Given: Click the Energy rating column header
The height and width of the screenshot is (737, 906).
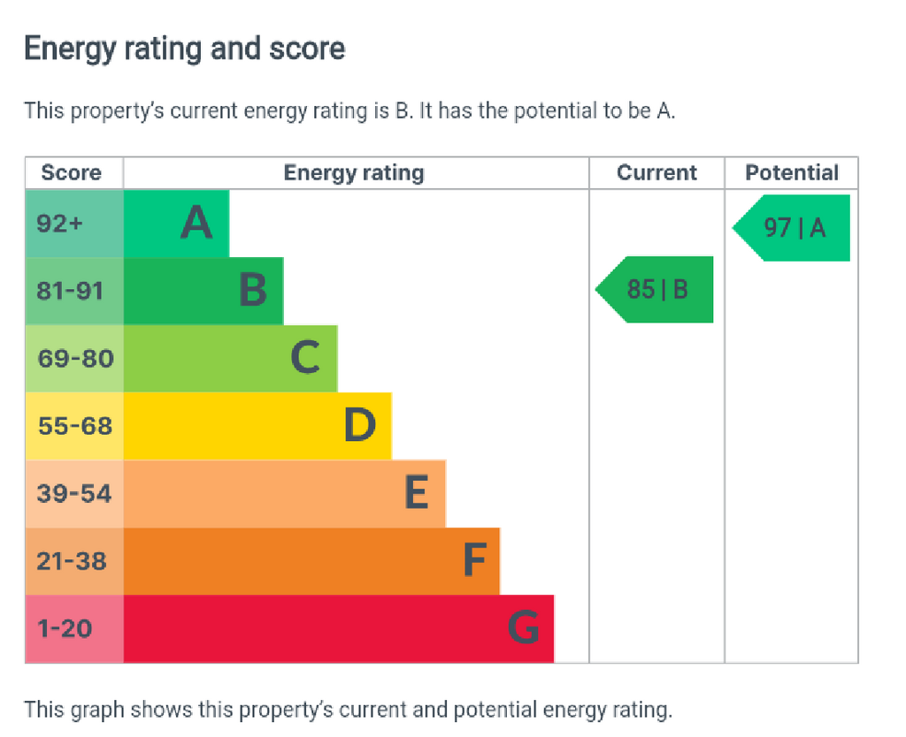Looking at the screenshot, I should pos(354,172).
